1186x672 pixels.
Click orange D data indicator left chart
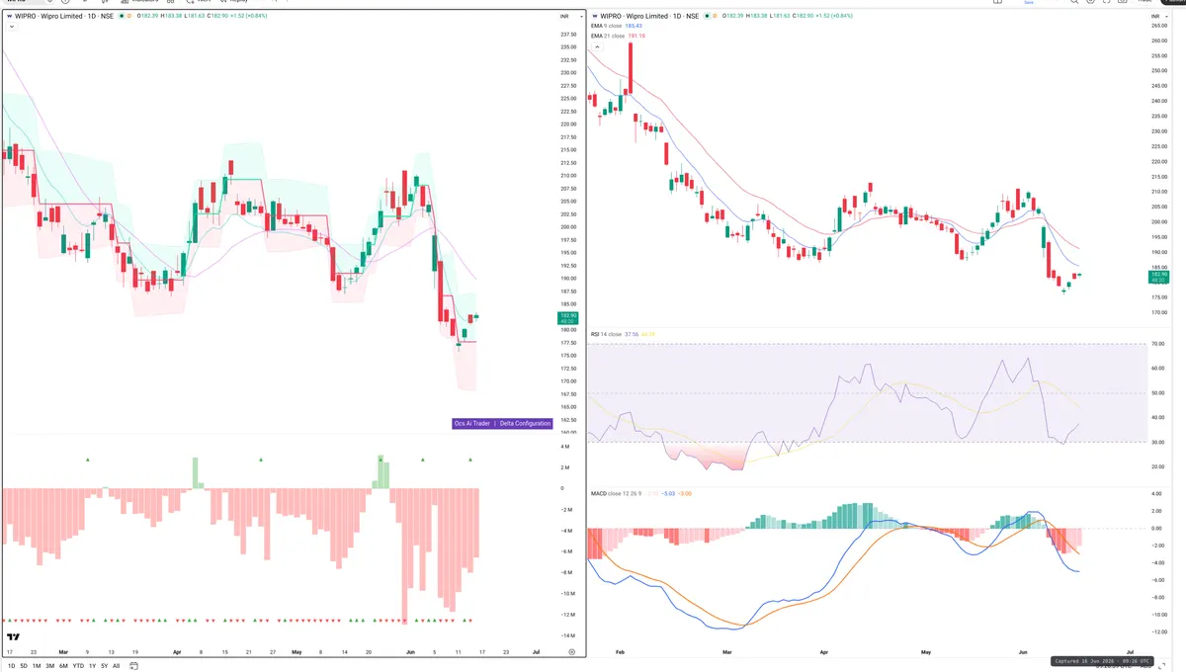pyautogui.click(x=130, y=17)
